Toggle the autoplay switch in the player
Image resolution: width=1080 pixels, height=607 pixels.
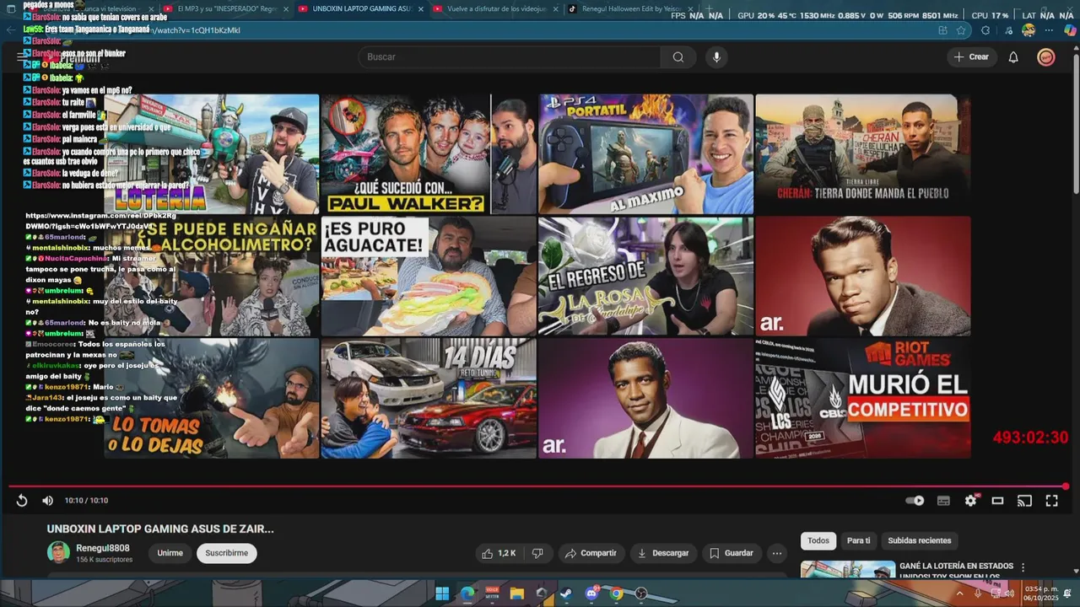click(x=915, y=501)
